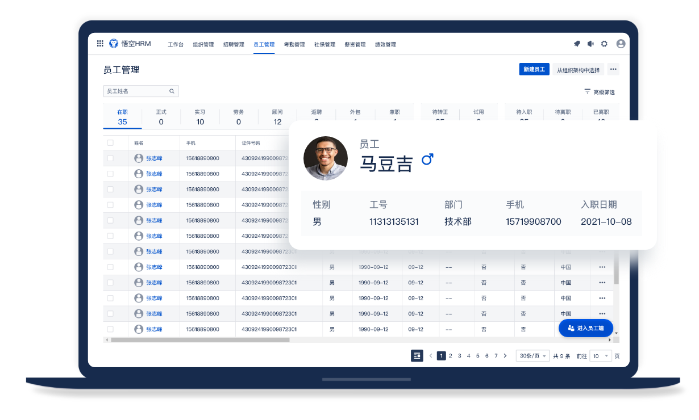Click the 进入员工端 button
This screenshot has width=699, height=420.
586,328
